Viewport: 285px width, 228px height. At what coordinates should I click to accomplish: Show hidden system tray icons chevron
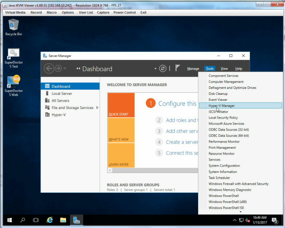pos(234,220)
